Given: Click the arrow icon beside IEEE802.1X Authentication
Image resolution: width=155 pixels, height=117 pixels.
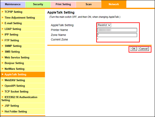Looking at the screenshot, I should 3,97.
